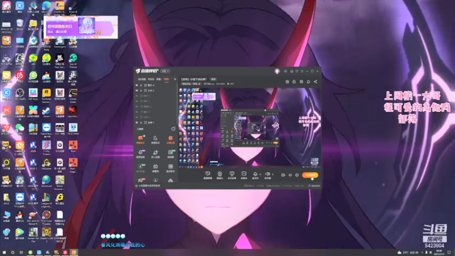Click the stream preview in the companion window
455x256 pixels.
250,127
